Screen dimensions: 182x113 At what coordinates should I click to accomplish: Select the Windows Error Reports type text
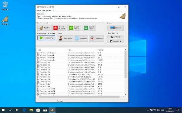(48, 53)
